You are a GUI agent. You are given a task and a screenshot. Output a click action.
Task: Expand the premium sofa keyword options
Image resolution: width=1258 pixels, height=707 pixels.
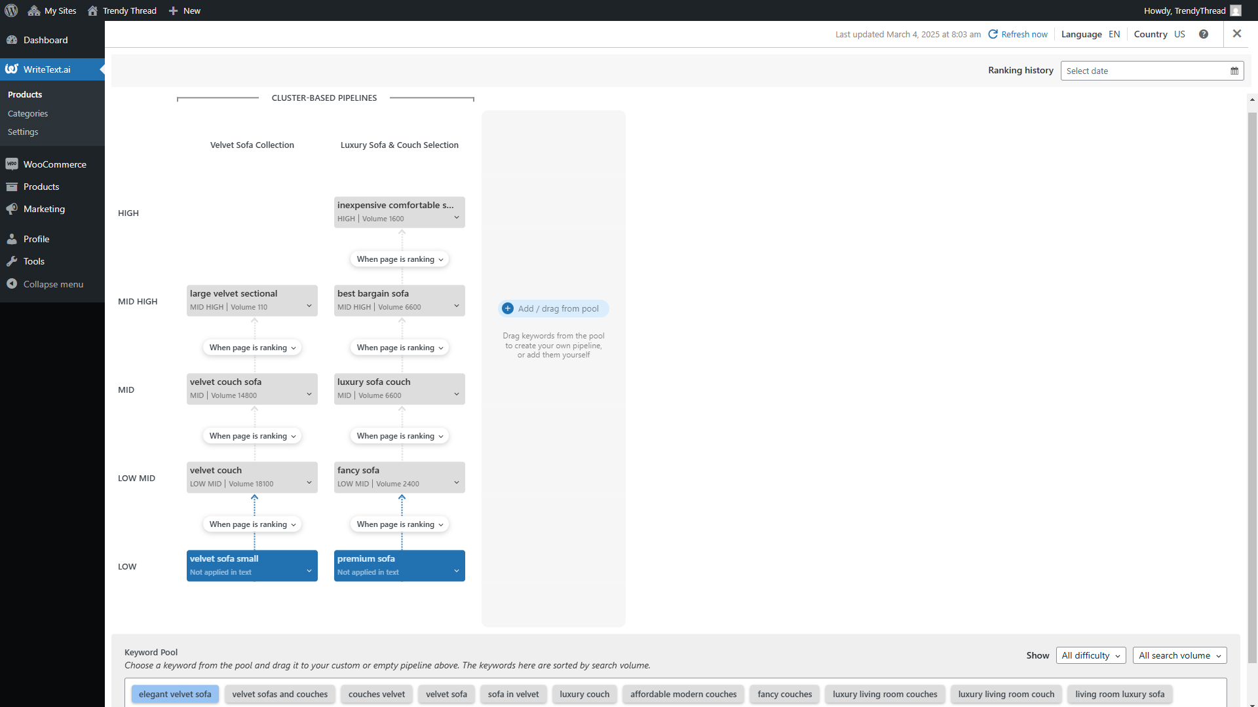tap(457, 571)
